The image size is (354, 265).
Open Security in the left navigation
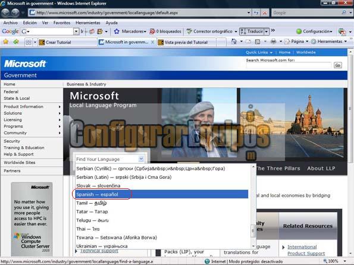(12, 141)
